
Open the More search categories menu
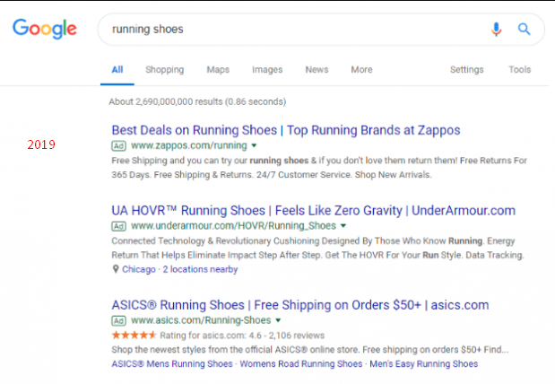tap(361, 70)
